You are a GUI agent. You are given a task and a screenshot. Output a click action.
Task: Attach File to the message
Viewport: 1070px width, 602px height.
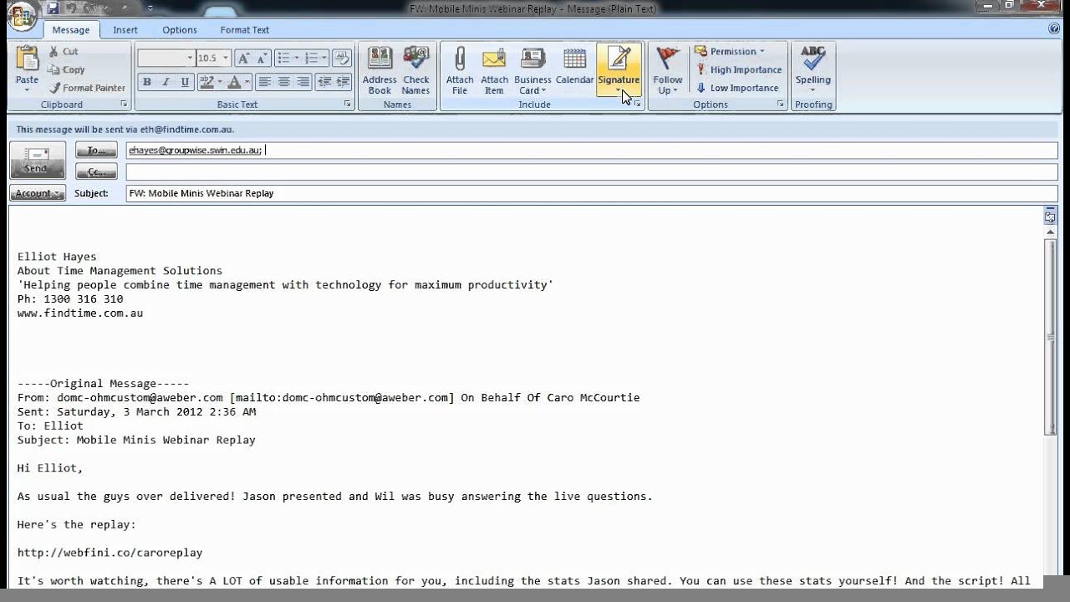point(460,71)
